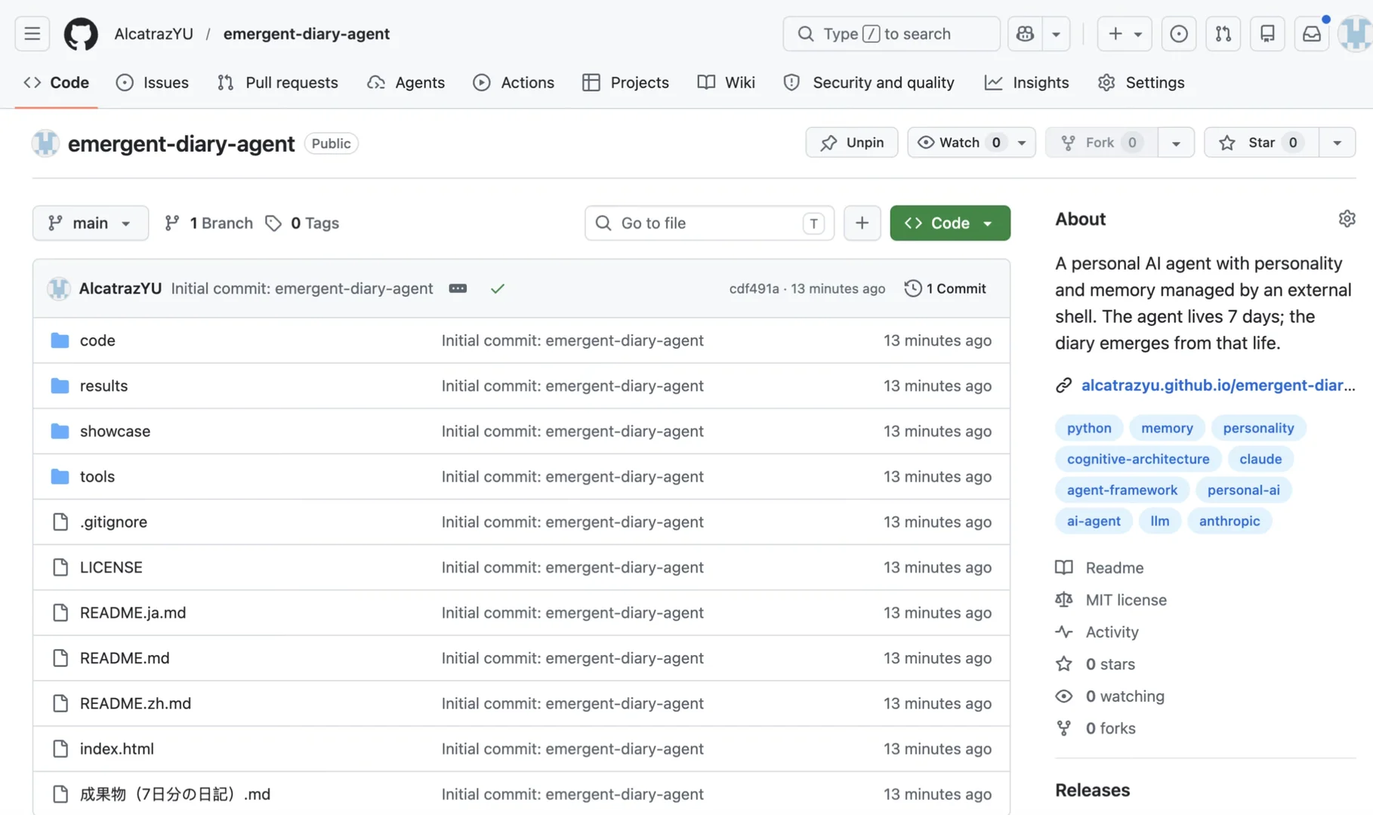
Task: Expand the Star lists dropdown arrow
Action: [x=1337, y=142]
